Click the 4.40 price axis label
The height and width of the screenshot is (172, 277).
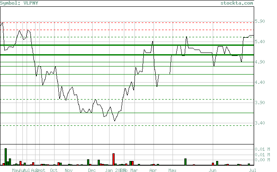point(260,82)
